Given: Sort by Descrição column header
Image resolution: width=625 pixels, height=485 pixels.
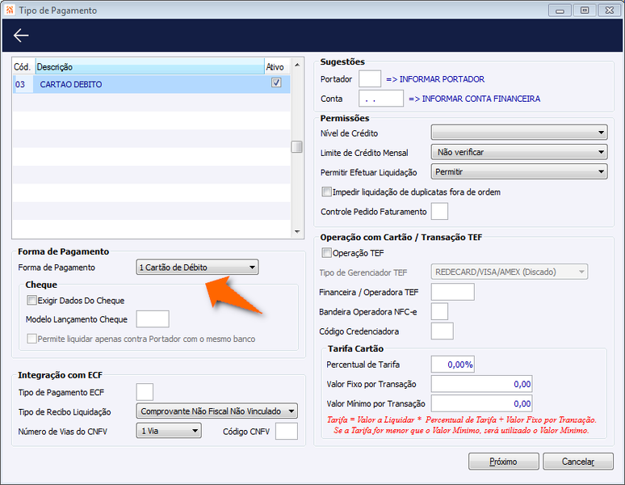Looking at the screenshot, I should pos(150,66).
